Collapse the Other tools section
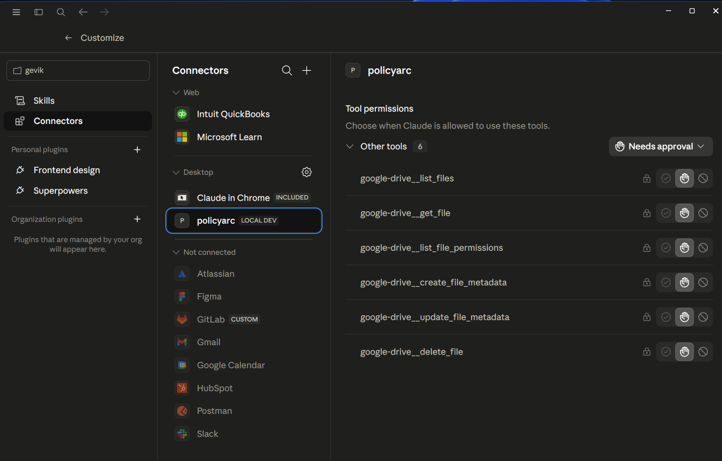Screen dimensions: 722x461 [x=350, y=147]
